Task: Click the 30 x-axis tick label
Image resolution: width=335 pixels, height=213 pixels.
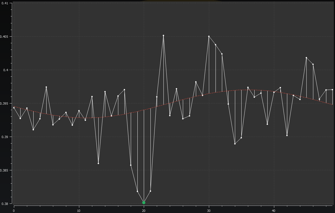Action: [209, 210]
